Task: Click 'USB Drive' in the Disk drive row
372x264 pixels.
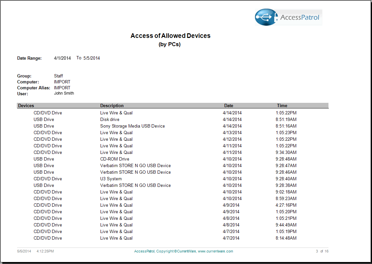Action: click(x=44, y=119)
